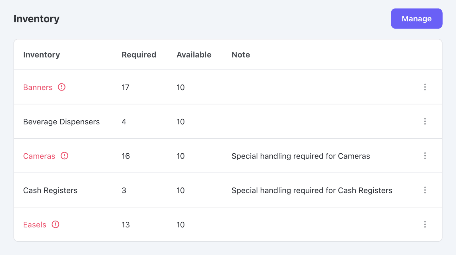The width and height of the screenshot is (456, 255).
Task: Click the Cash Registers special handling note
Action: 312,190
